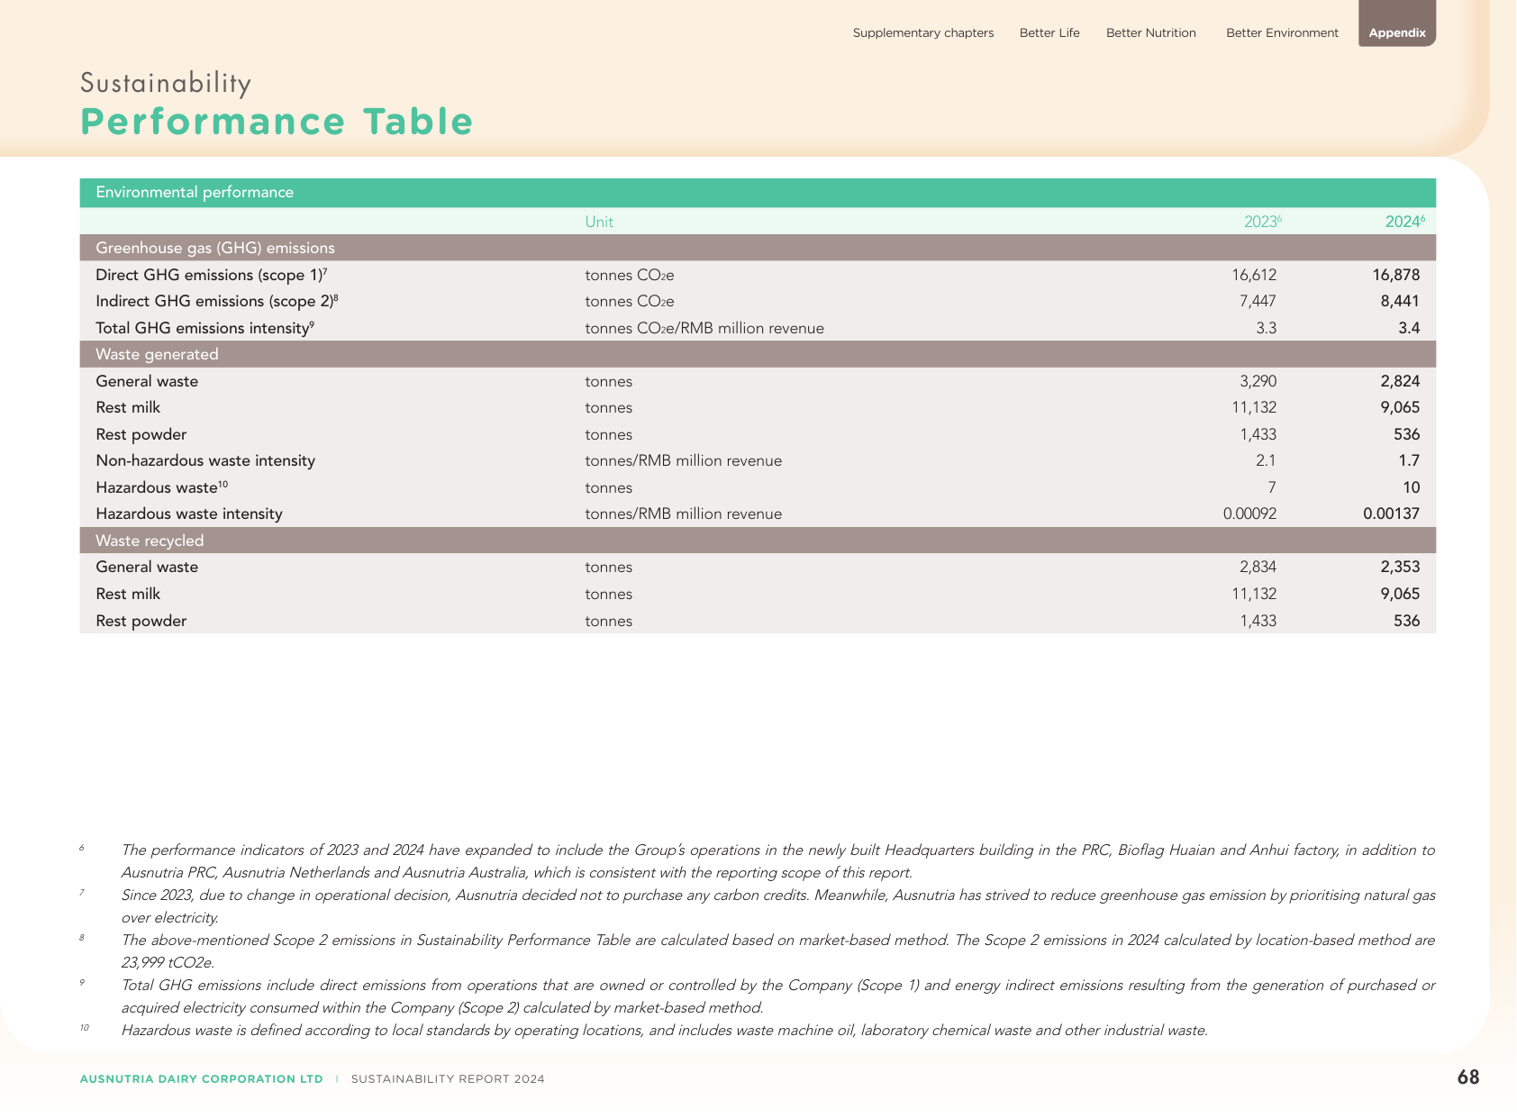The width and height of the screenshot is (1517, 1118).
Task: Click the Waste recycled section header
Action: pyautogui.click(x=758, y=541)
